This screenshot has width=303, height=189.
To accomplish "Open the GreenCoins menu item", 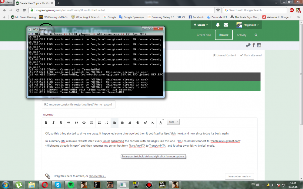I will (x=204, y=35).
